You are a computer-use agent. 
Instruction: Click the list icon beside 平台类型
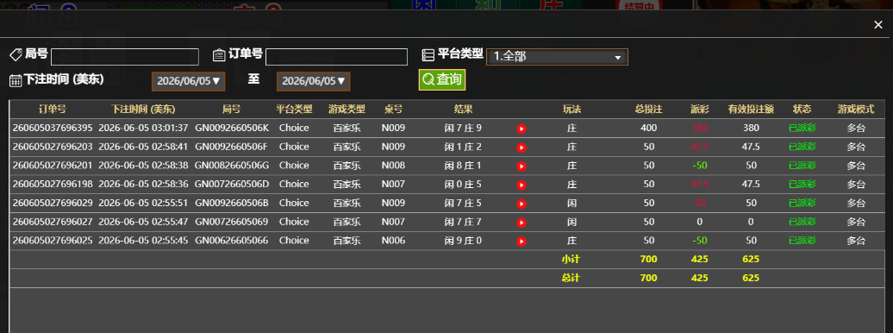(428, 54)
